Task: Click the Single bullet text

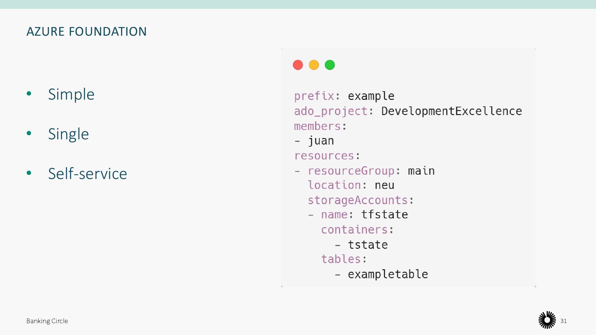Action: click(x=68, y=134)
